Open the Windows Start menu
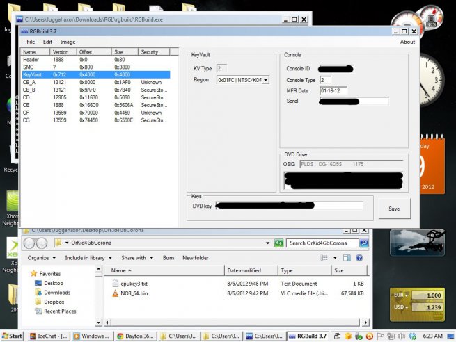This screenshot has width=456, height=342. click(x=12, y=336)
